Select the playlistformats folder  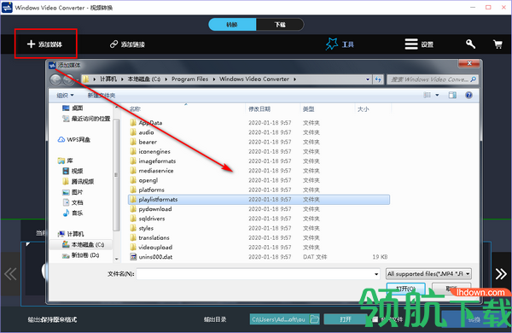(259, 199)
